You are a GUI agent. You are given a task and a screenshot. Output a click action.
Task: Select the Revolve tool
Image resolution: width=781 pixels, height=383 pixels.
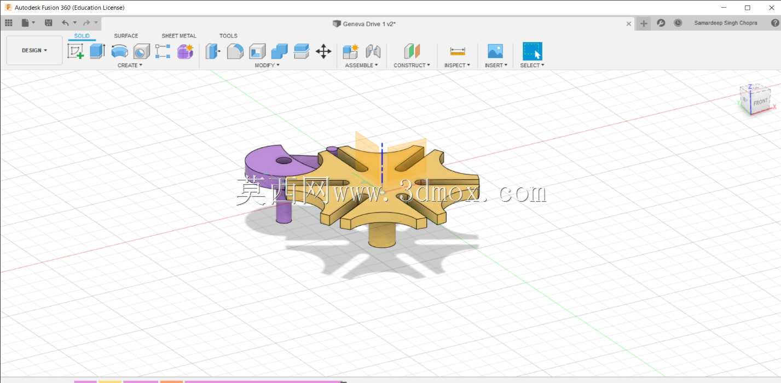click(119, 51)
